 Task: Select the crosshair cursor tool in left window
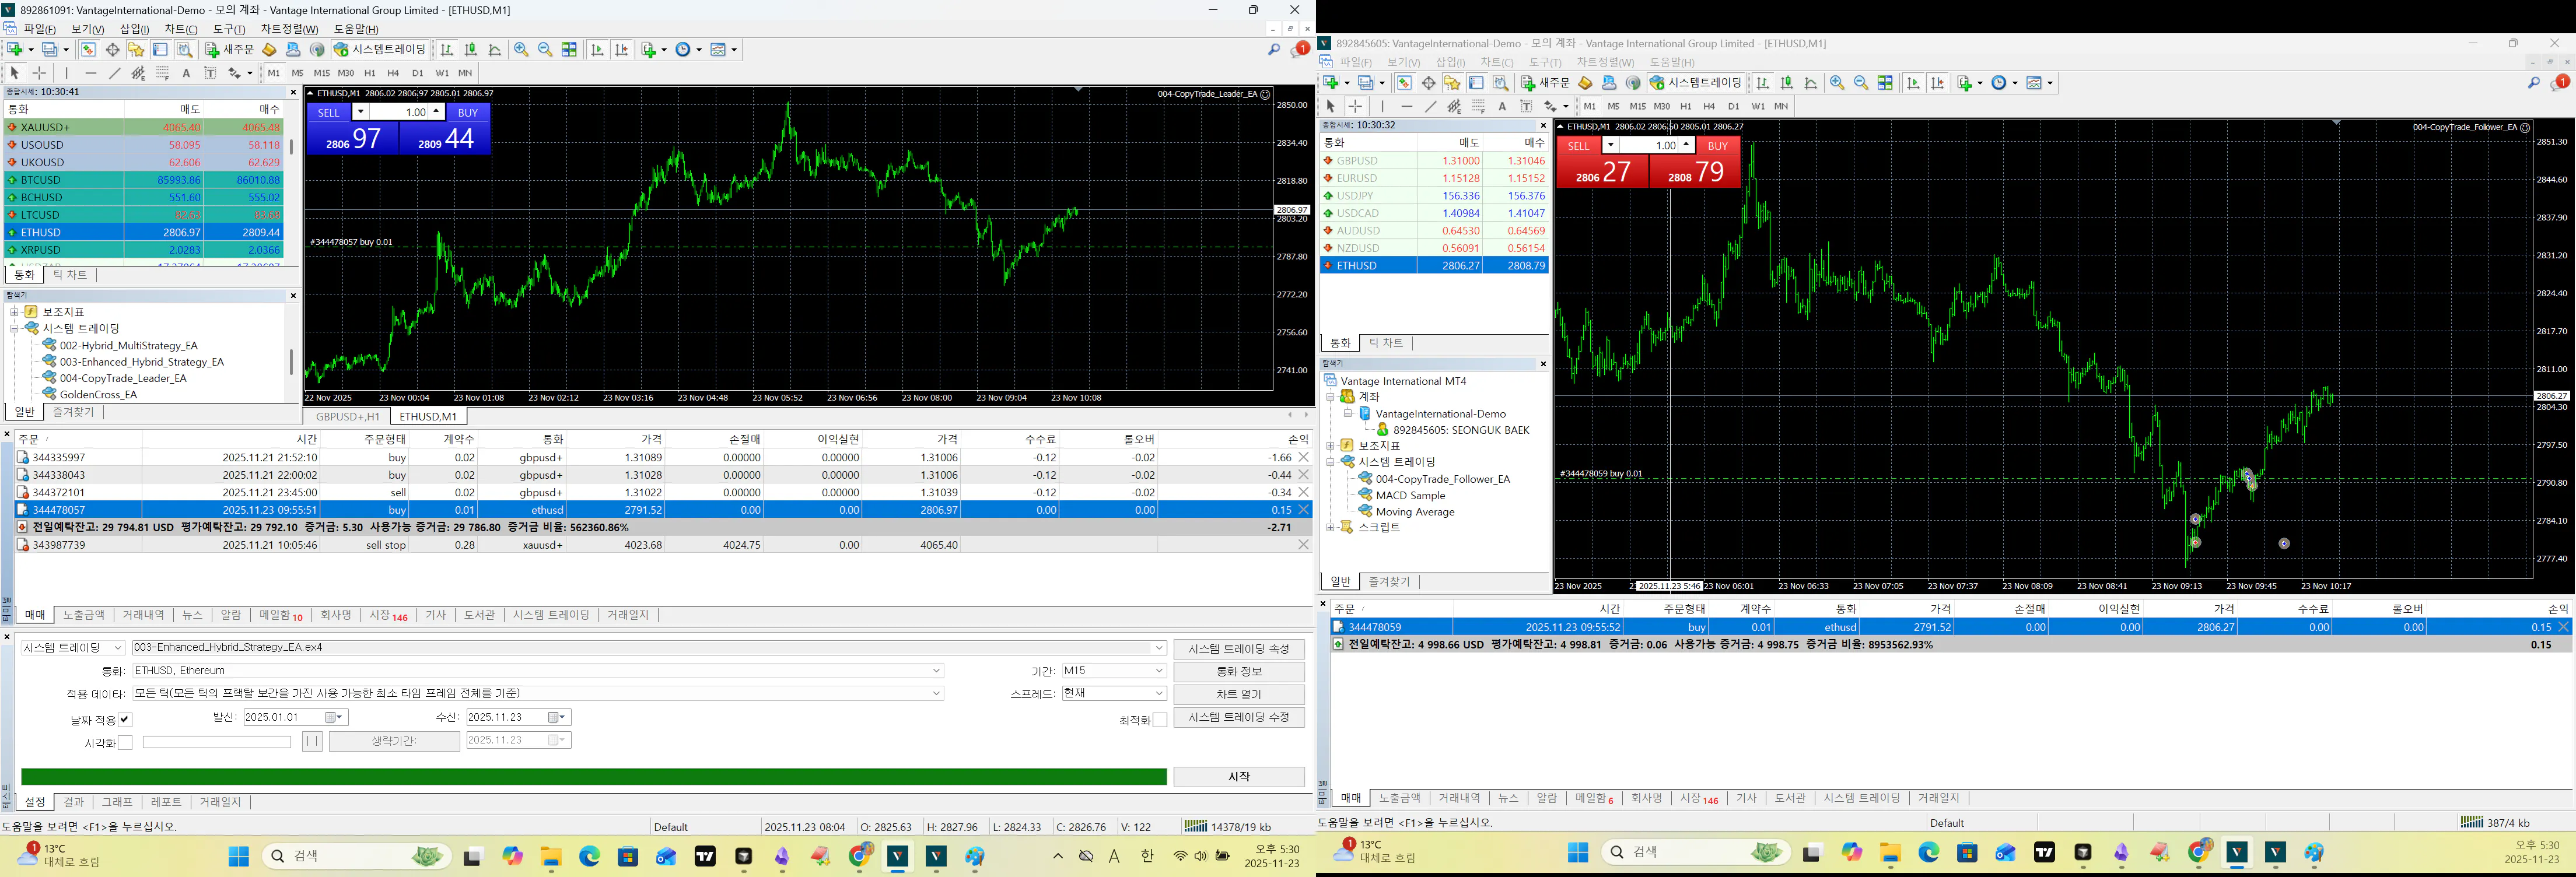39,73
